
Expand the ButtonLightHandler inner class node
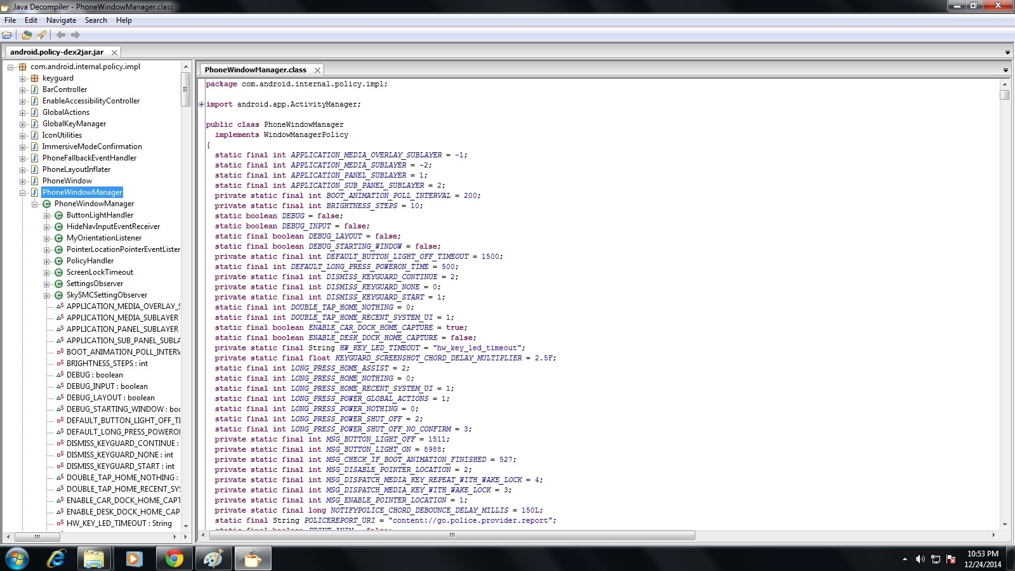tap(47, 215)
